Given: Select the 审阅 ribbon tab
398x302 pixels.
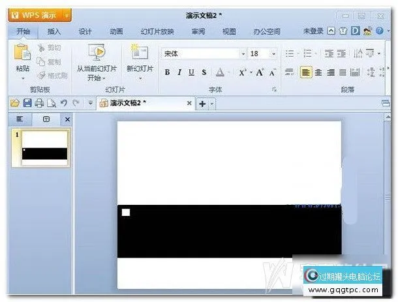Looking at the screenshot, I should point(198,31).
